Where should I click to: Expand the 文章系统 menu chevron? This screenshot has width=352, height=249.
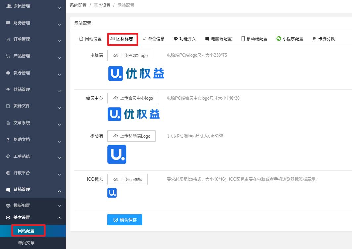point(59,124)
